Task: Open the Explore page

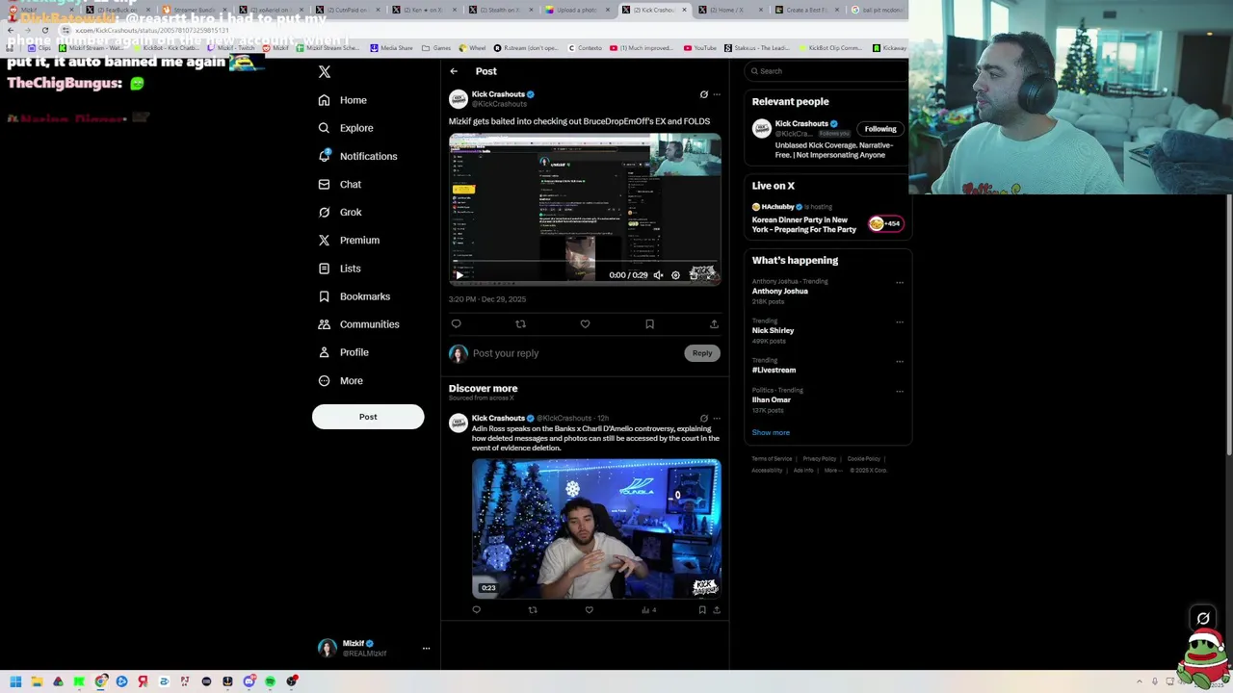Action: (x=346, y=128)
